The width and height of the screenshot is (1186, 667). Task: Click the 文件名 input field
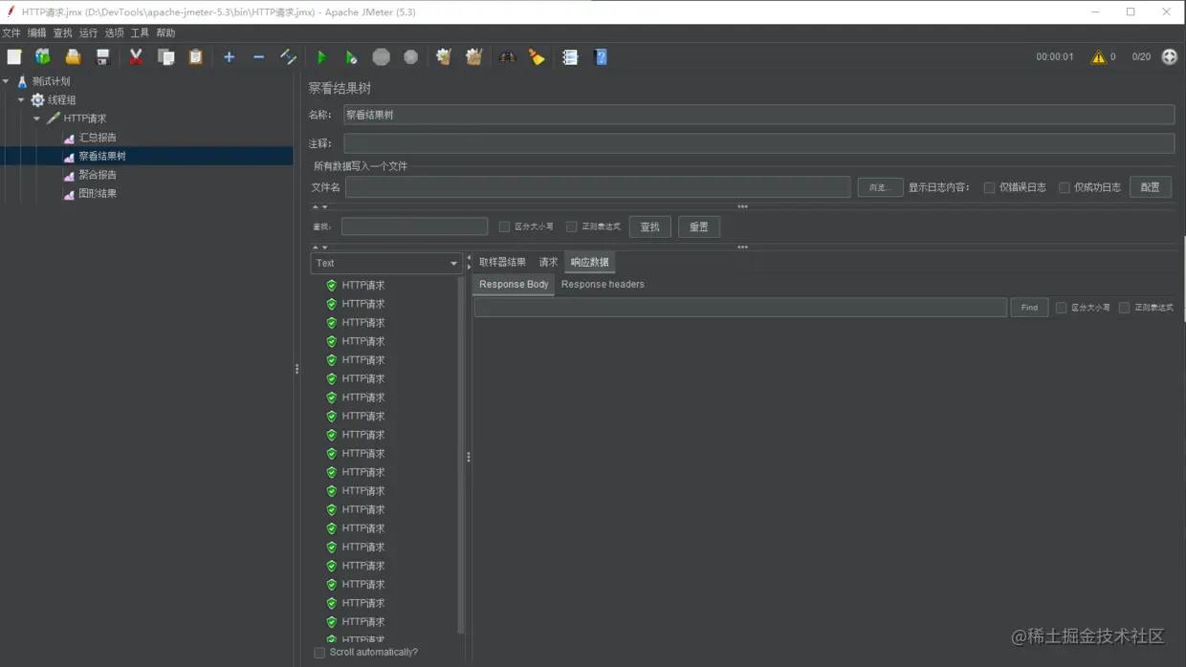[598, 187]
